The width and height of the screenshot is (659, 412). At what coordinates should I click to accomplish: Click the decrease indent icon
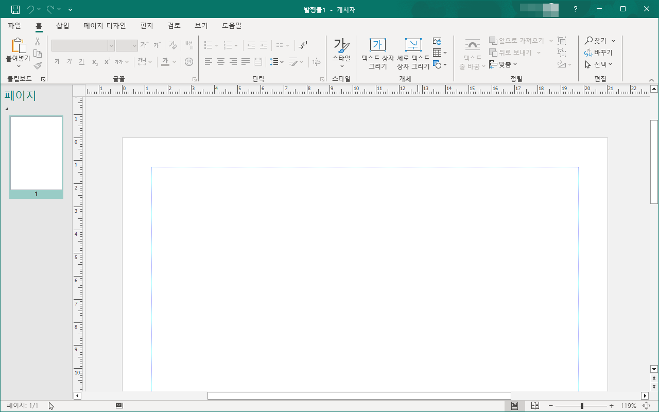pyautogui.click(x=251, y=45)
